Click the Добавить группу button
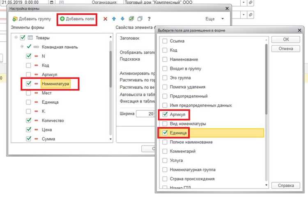 point(32,19)
